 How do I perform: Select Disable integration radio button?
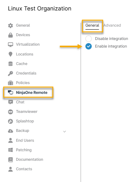89,39
